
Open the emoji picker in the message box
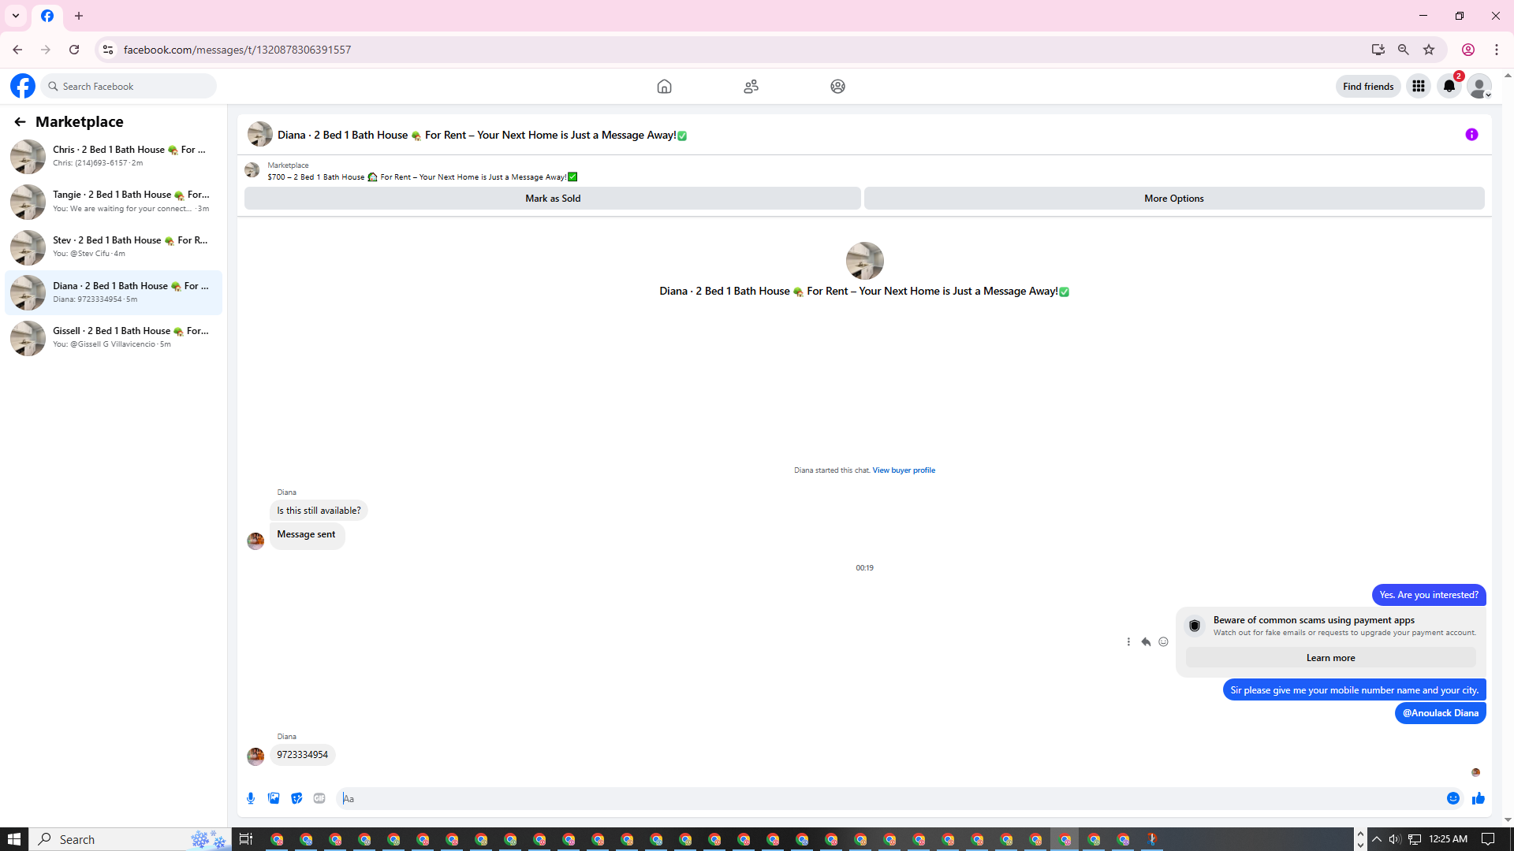click(1453, 798)
